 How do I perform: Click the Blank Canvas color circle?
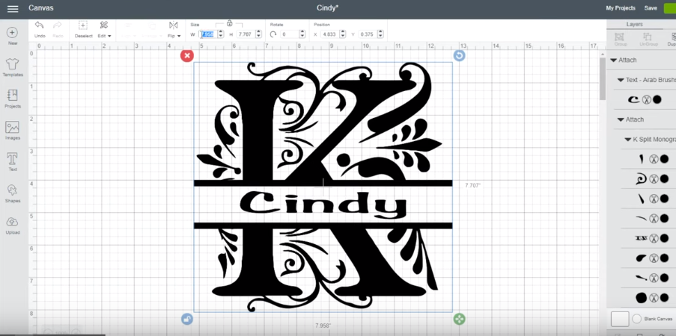coord(636,319)
